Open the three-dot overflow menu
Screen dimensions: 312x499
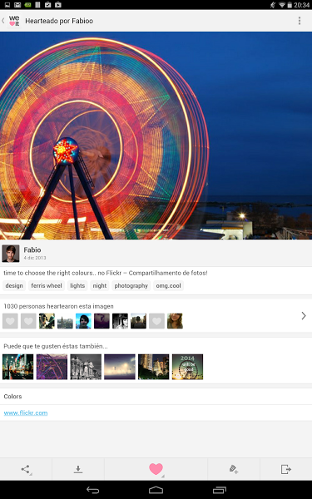300,21
